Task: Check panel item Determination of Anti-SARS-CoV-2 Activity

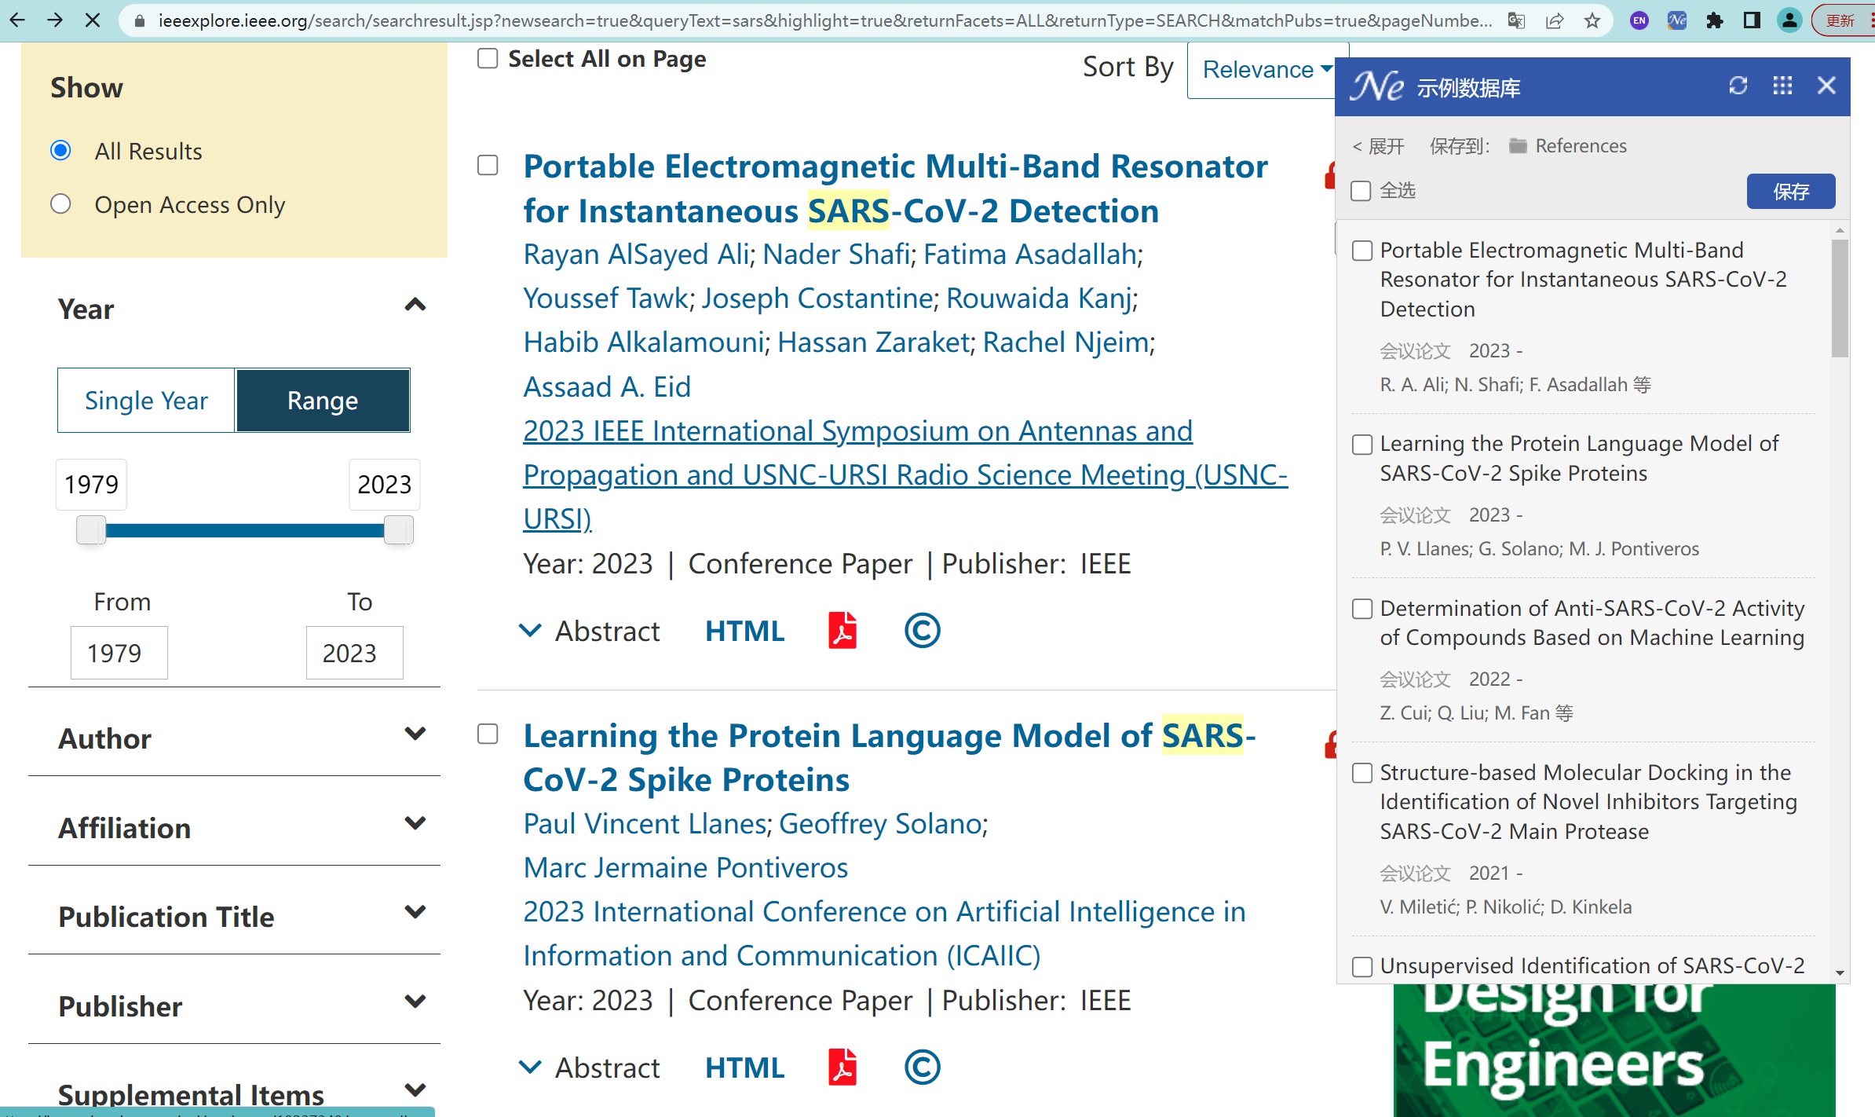Action: tap(1362, 609)
